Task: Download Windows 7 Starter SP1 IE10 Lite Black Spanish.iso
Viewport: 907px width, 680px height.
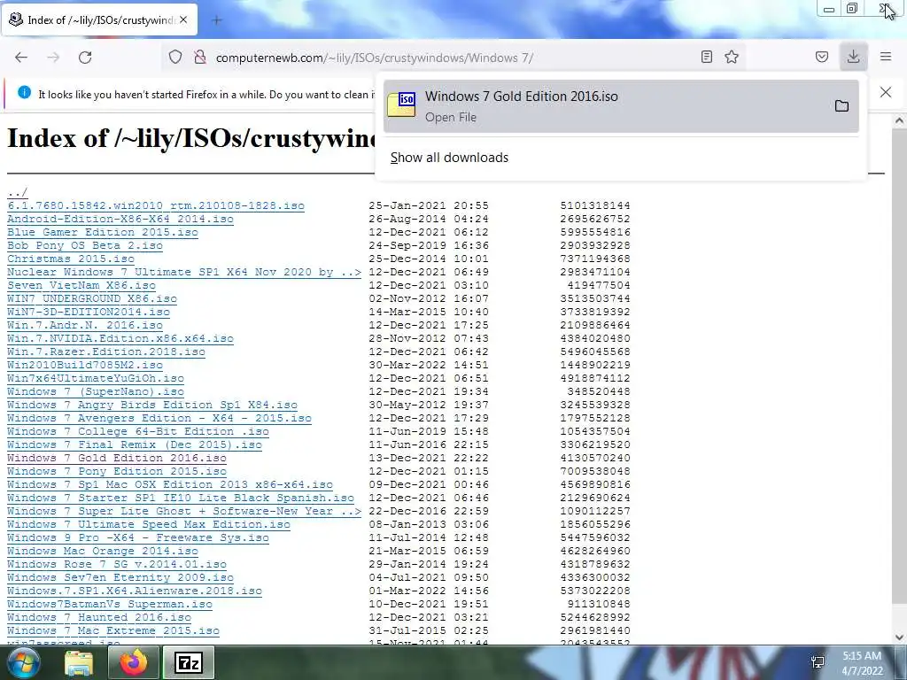Action: pos(181,498)
